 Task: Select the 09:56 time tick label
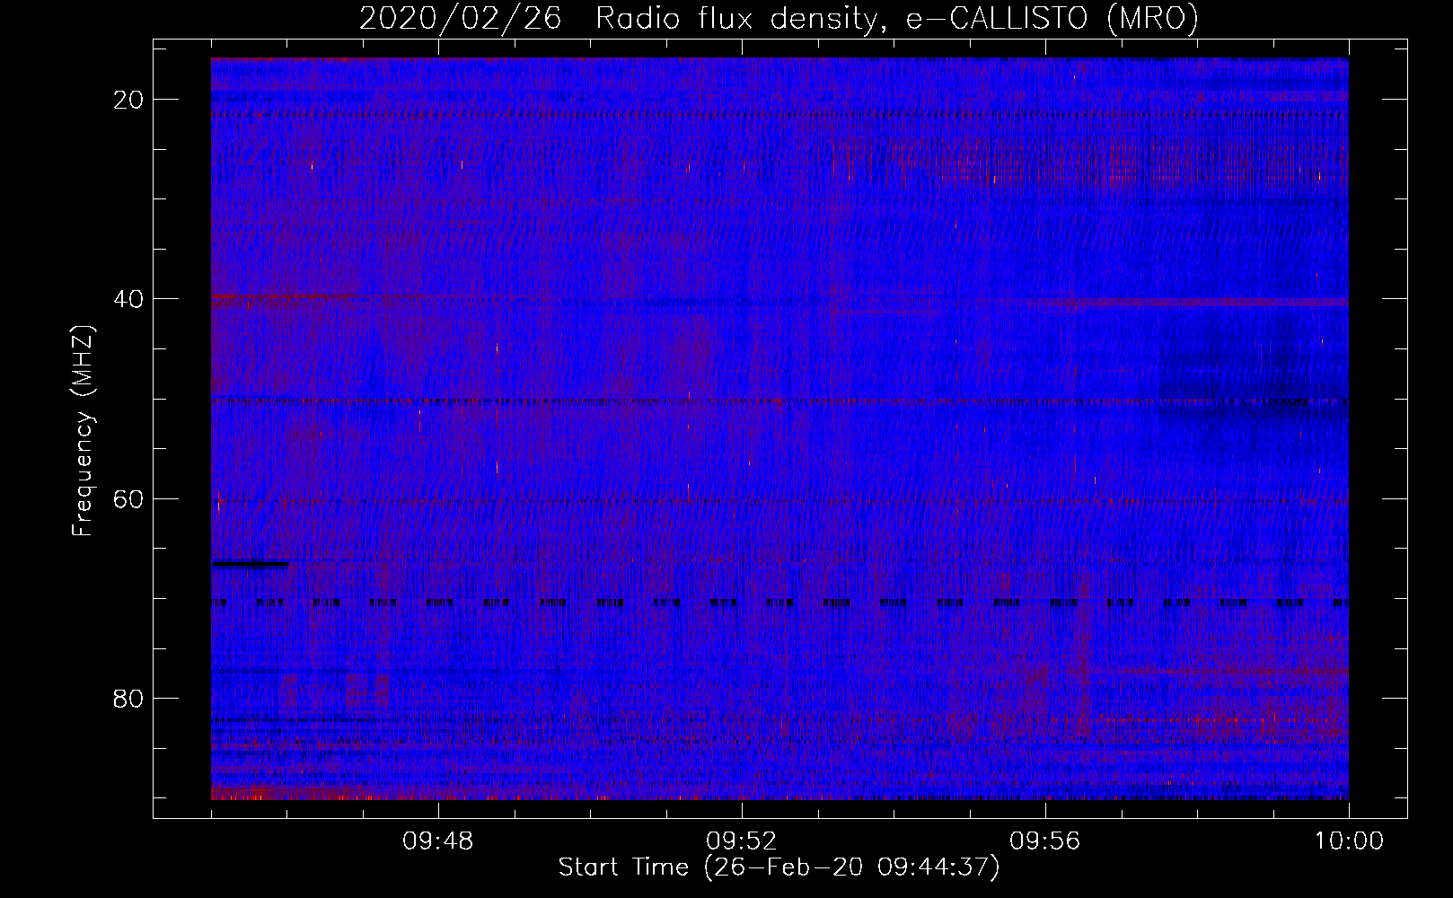[1045, 841]
